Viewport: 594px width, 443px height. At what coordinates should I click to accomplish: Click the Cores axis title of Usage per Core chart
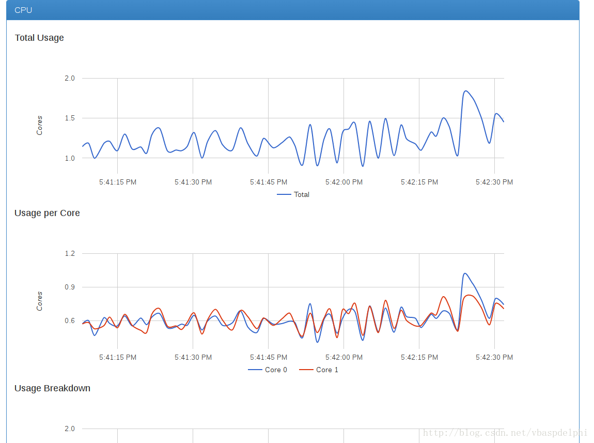(x=39, y=301)
